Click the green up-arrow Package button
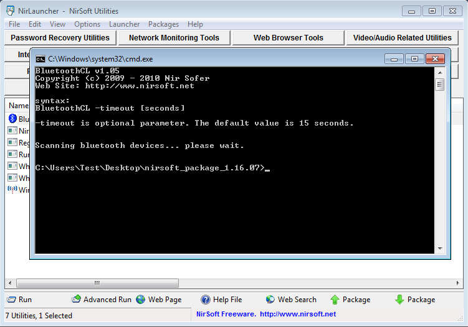Image resolution: width=468 pixels, height=327 pixels. pyautogui.click(x=335, y=300)
